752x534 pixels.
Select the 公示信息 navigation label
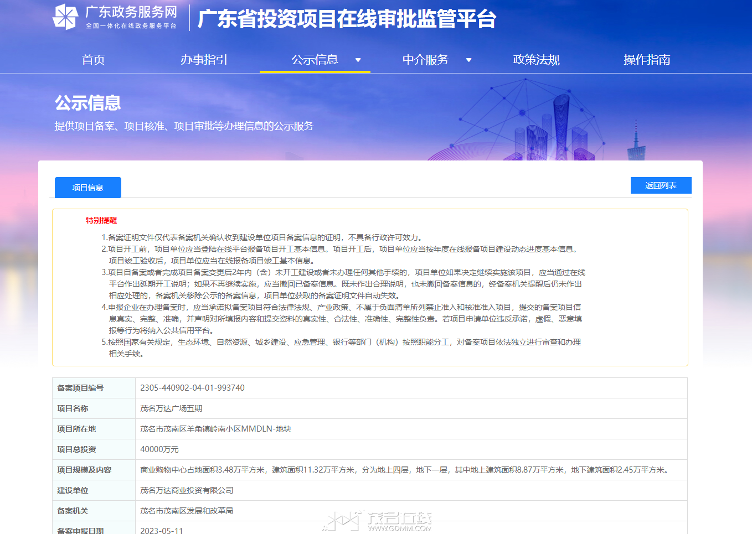tap(315, 60)
